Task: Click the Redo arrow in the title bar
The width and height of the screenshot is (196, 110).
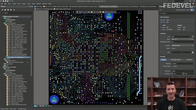Action: point(12,1)
